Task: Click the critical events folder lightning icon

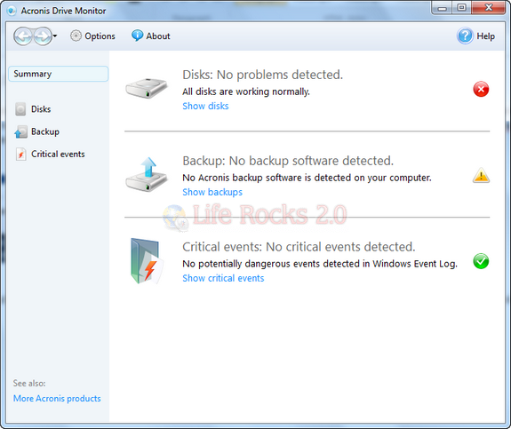Action: coord(147,261)
